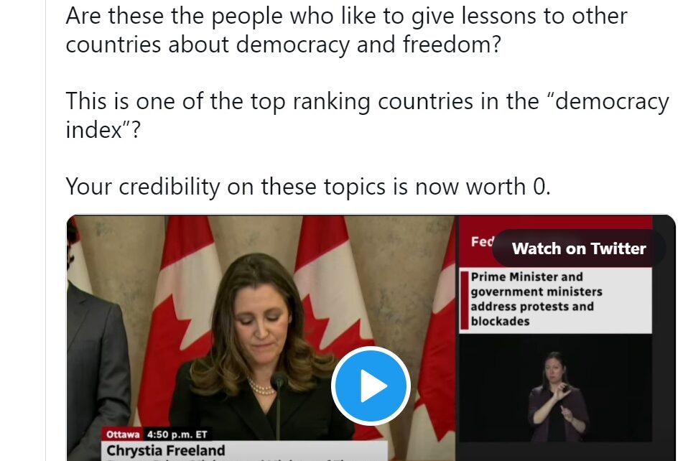
Task: Play the embedded video with blue play button
Action: 371,386
